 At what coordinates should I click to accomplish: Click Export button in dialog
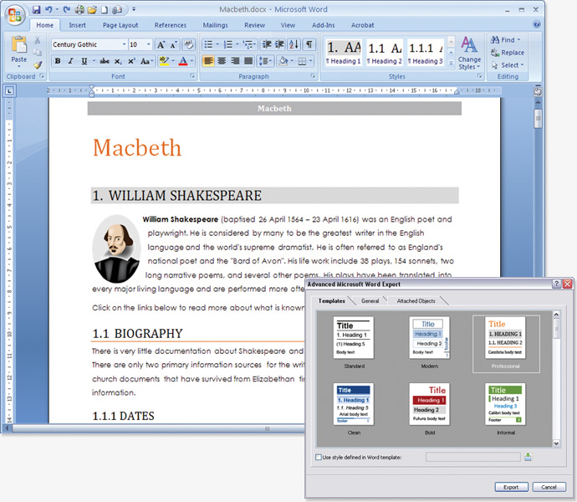[511, 487]
